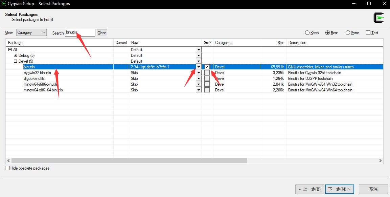Check the Src box for djgpp-binutils
The width and height of the screenshot is (390, 197).
207,79
